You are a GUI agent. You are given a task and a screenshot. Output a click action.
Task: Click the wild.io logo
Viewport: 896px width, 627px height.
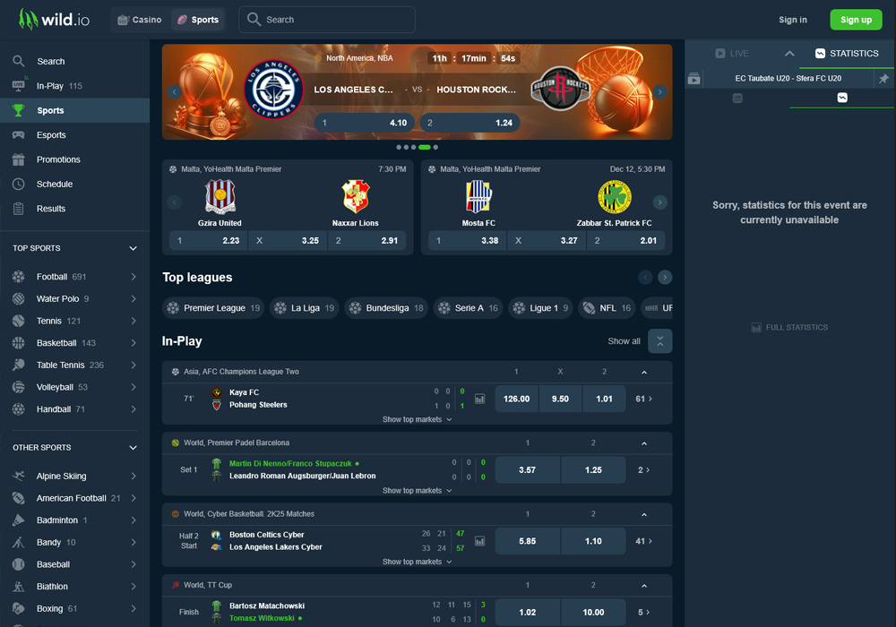(x=55, y=20)
